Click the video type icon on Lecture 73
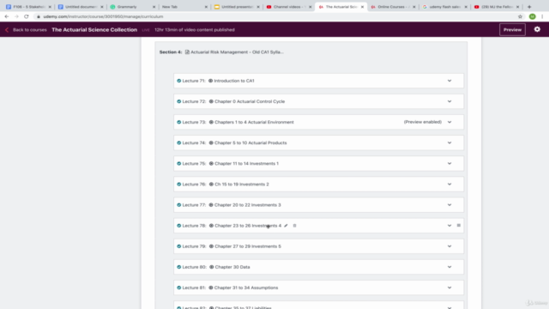 (211, 122)
